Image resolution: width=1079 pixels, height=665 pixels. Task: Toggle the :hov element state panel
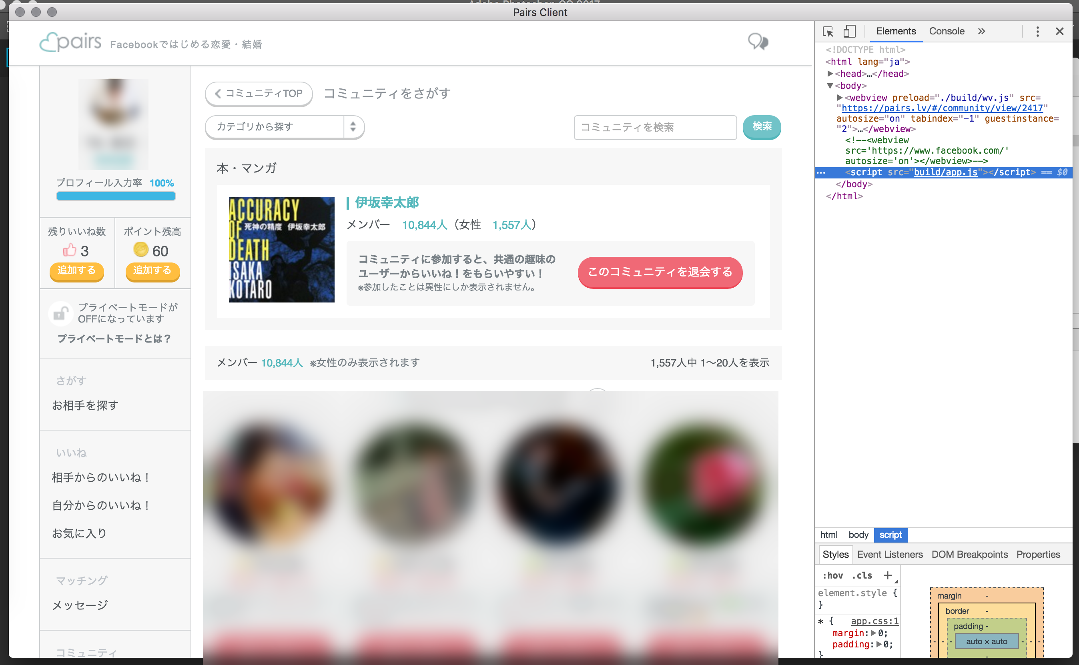click(832, 575)
